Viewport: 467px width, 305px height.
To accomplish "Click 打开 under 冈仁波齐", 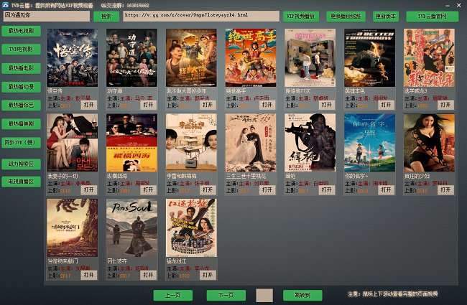I will click(x=148, y=275).
